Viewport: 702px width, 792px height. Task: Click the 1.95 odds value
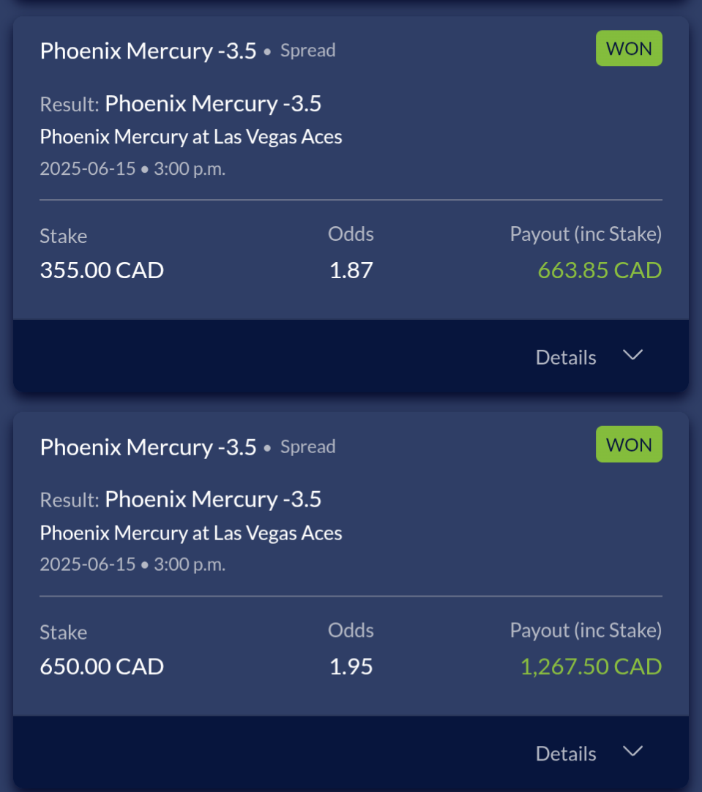coord(351,666)
